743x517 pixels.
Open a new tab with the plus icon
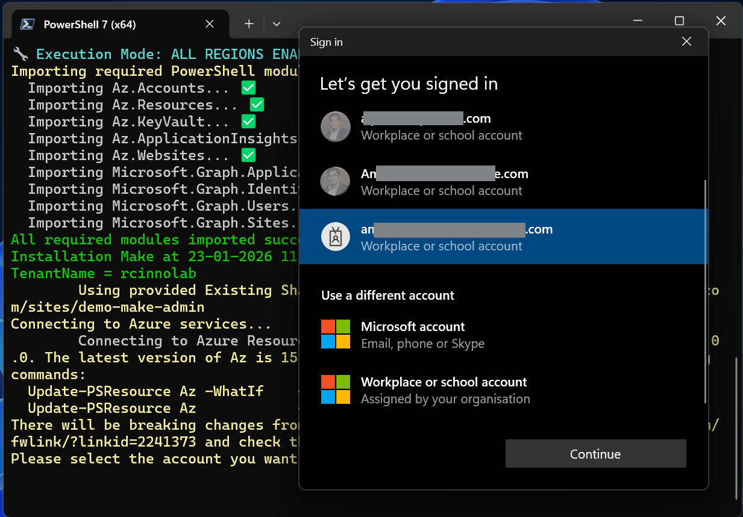point(248,23)
